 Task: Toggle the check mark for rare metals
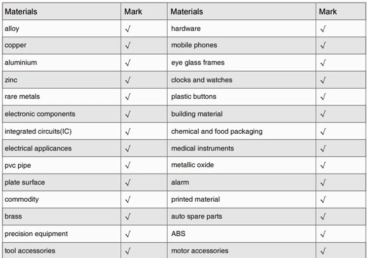coord(128,97)
